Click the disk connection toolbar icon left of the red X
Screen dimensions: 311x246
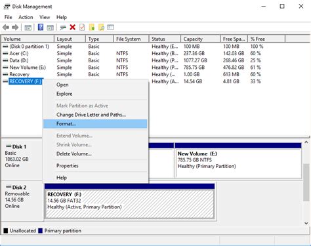(x=63, y=28)
